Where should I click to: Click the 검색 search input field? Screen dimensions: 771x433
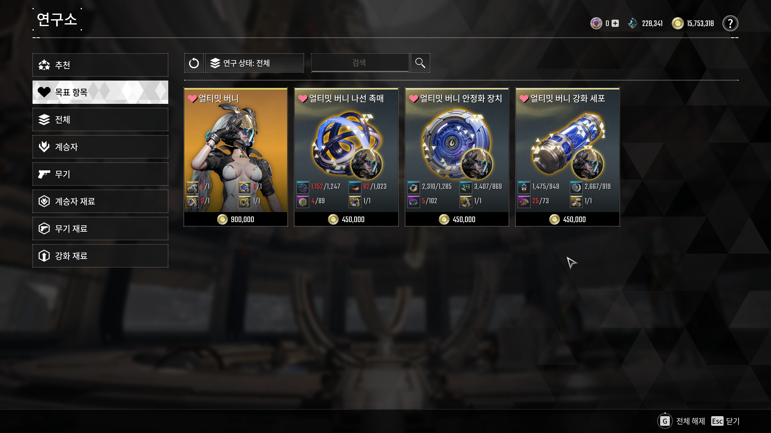(x=360, y=63)
